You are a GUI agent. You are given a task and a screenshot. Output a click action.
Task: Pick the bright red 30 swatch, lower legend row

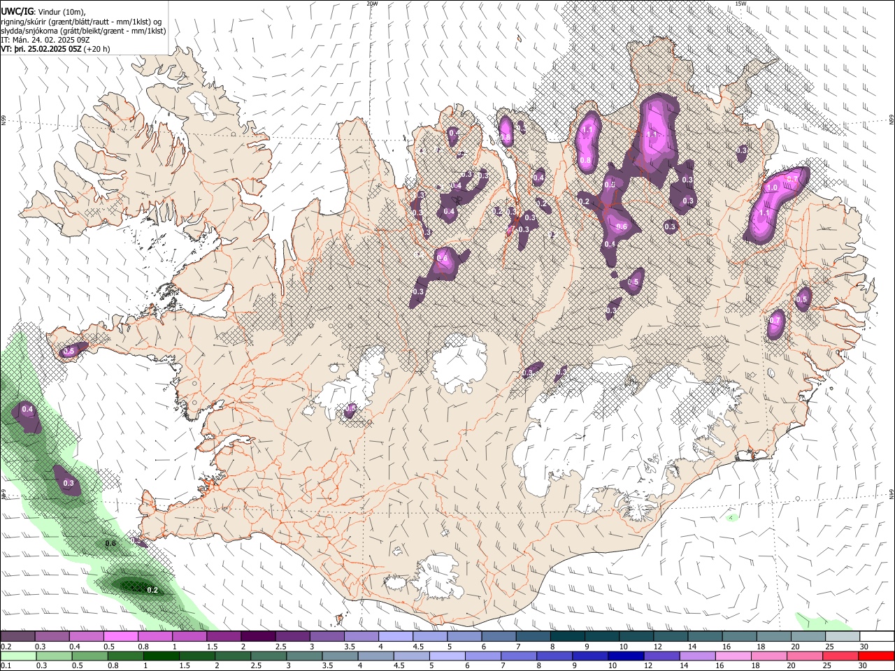tap(877, 656)
